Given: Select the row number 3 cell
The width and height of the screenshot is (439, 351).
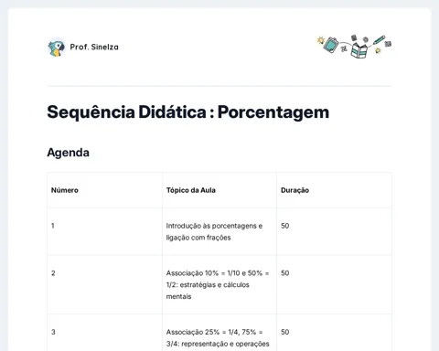Looking at the screenshot, I should coord(105,333).
